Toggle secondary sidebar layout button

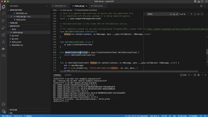(x=202, y=1)
